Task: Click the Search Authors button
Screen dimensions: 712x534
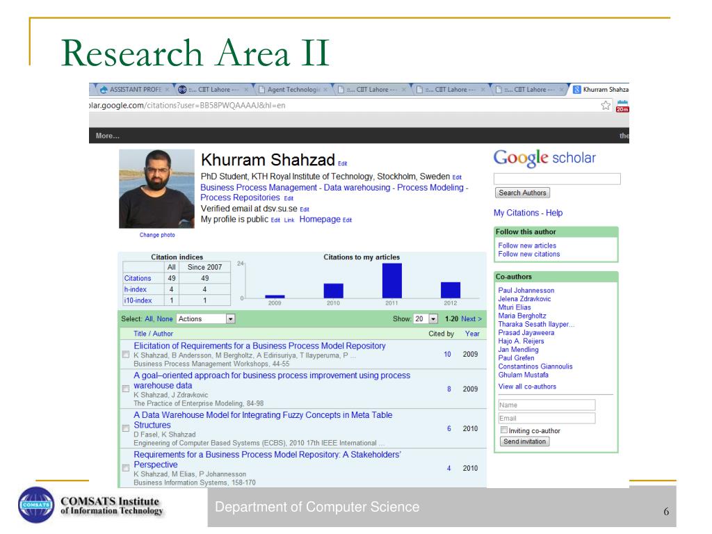Action: click(522, 193)
